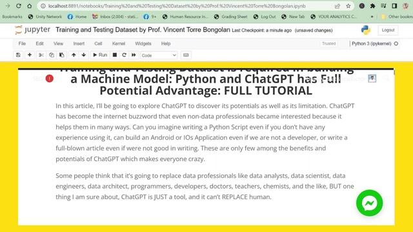This screenshot has width=413, height=232.
Task: Share this page via address bar icon
Action: click(337, 6)
